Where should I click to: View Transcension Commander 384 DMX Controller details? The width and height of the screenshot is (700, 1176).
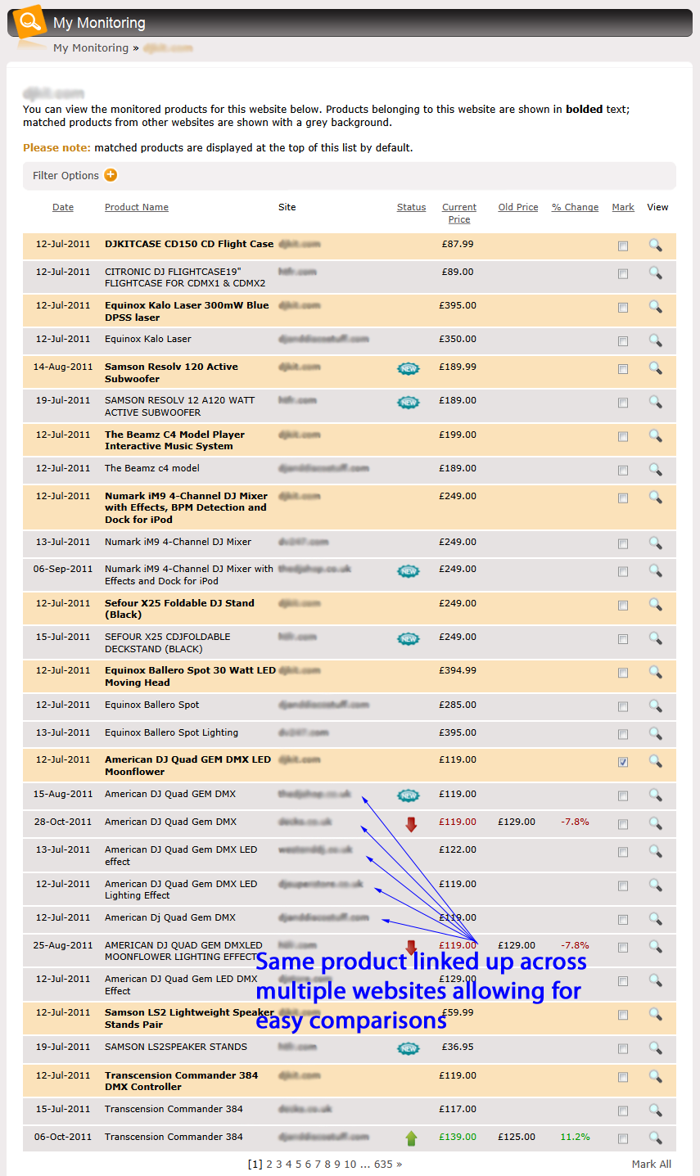655,1076
